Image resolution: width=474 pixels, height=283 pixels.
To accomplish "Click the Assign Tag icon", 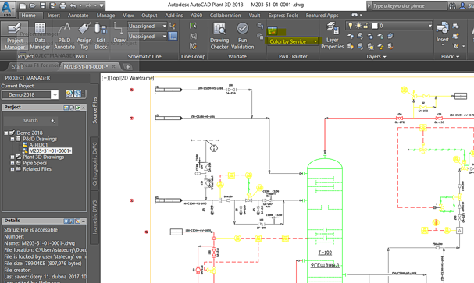I will [84, 36].
